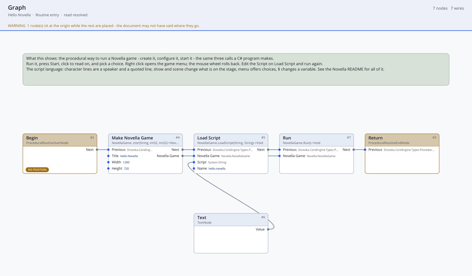Viewport: 472px width, 276px height.
Task: Click the green comment box text
Action: coord(205,64)
